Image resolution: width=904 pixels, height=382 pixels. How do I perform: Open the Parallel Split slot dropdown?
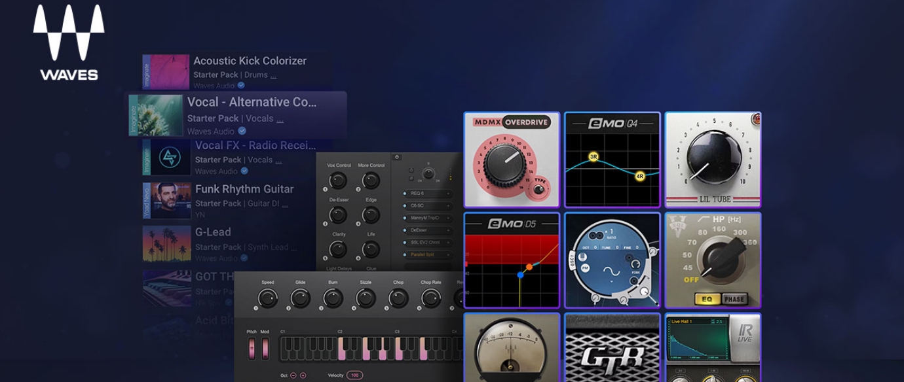(x=428, y=254)
